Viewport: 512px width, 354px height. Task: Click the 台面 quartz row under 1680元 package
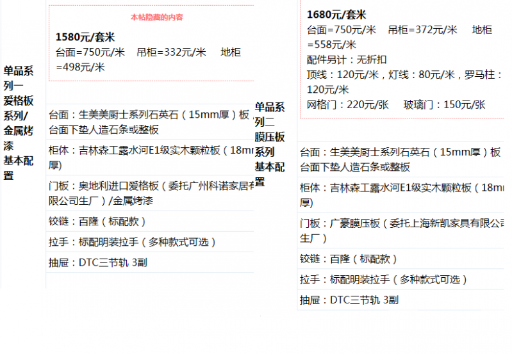click(x=400, y=159)
